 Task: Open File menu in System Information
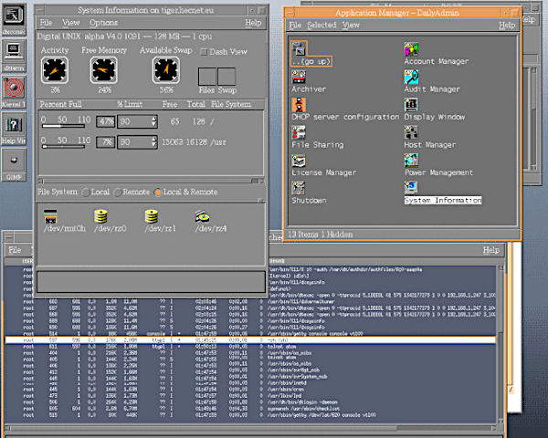click(x=46, y=23)
